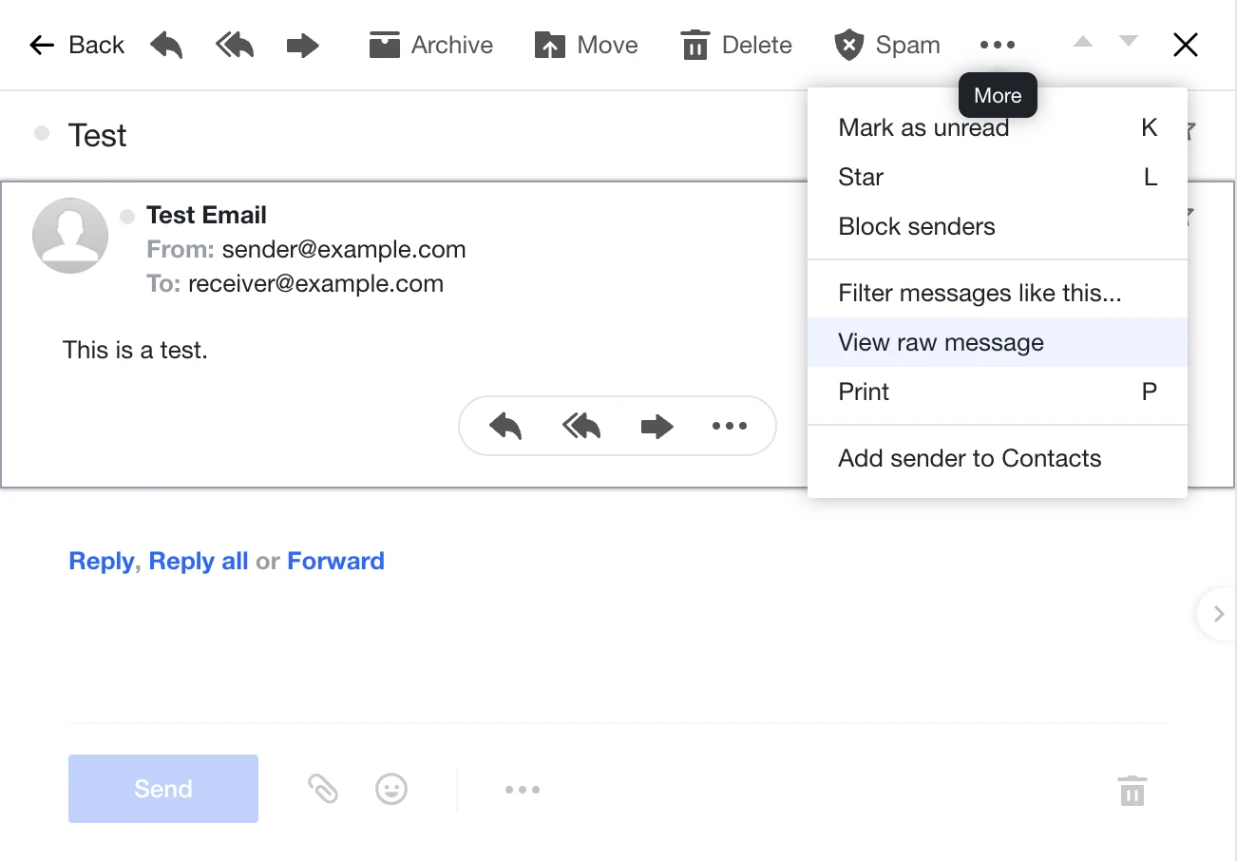Click the top toolbar Forward arrow icon
This screenshot has width=1237, height=861.
[303, 45]
